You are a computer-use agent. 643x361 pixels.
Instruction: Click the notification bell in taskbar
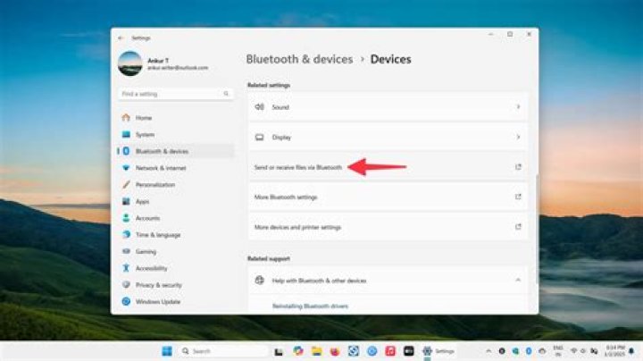(x=632, y=351)
